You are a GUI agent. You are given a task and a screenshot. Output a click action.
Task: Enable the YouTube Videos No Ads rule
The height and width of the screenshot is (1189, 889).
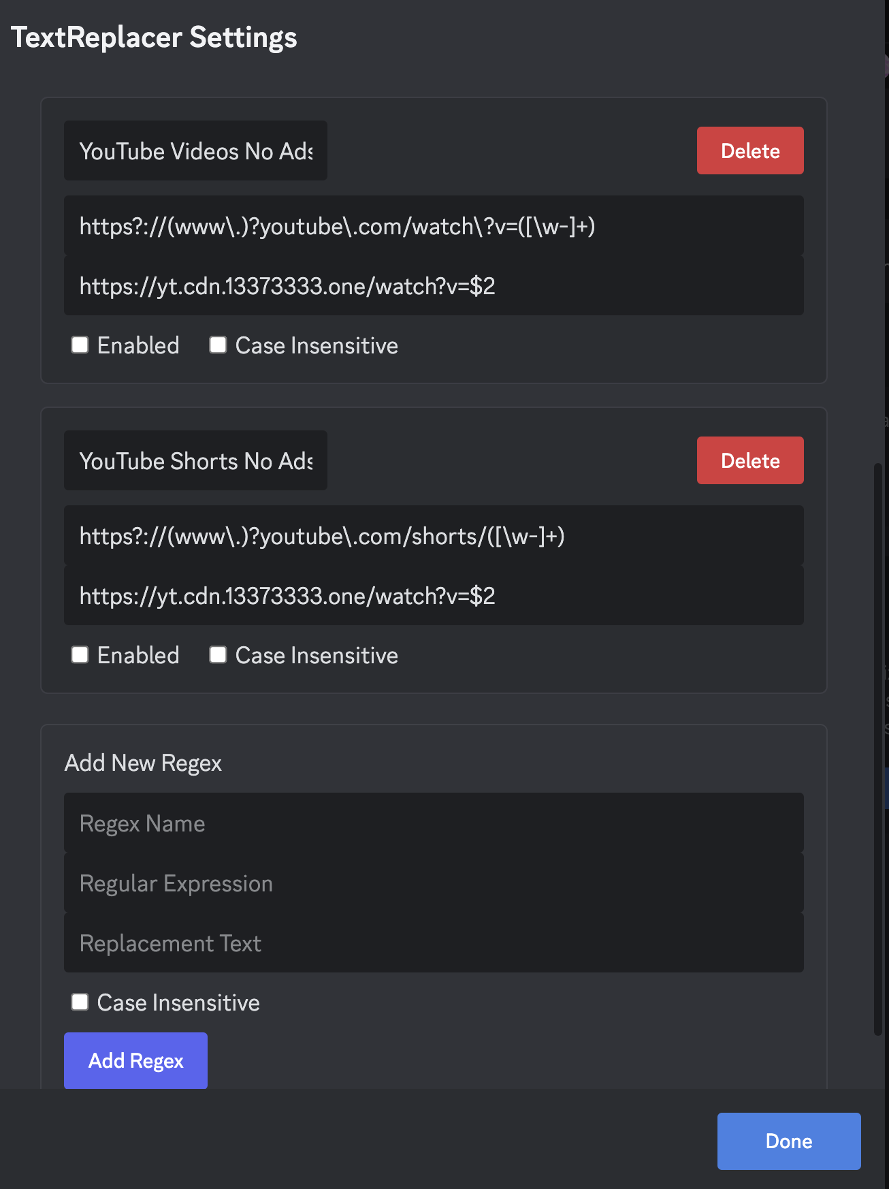pos(80,345)
